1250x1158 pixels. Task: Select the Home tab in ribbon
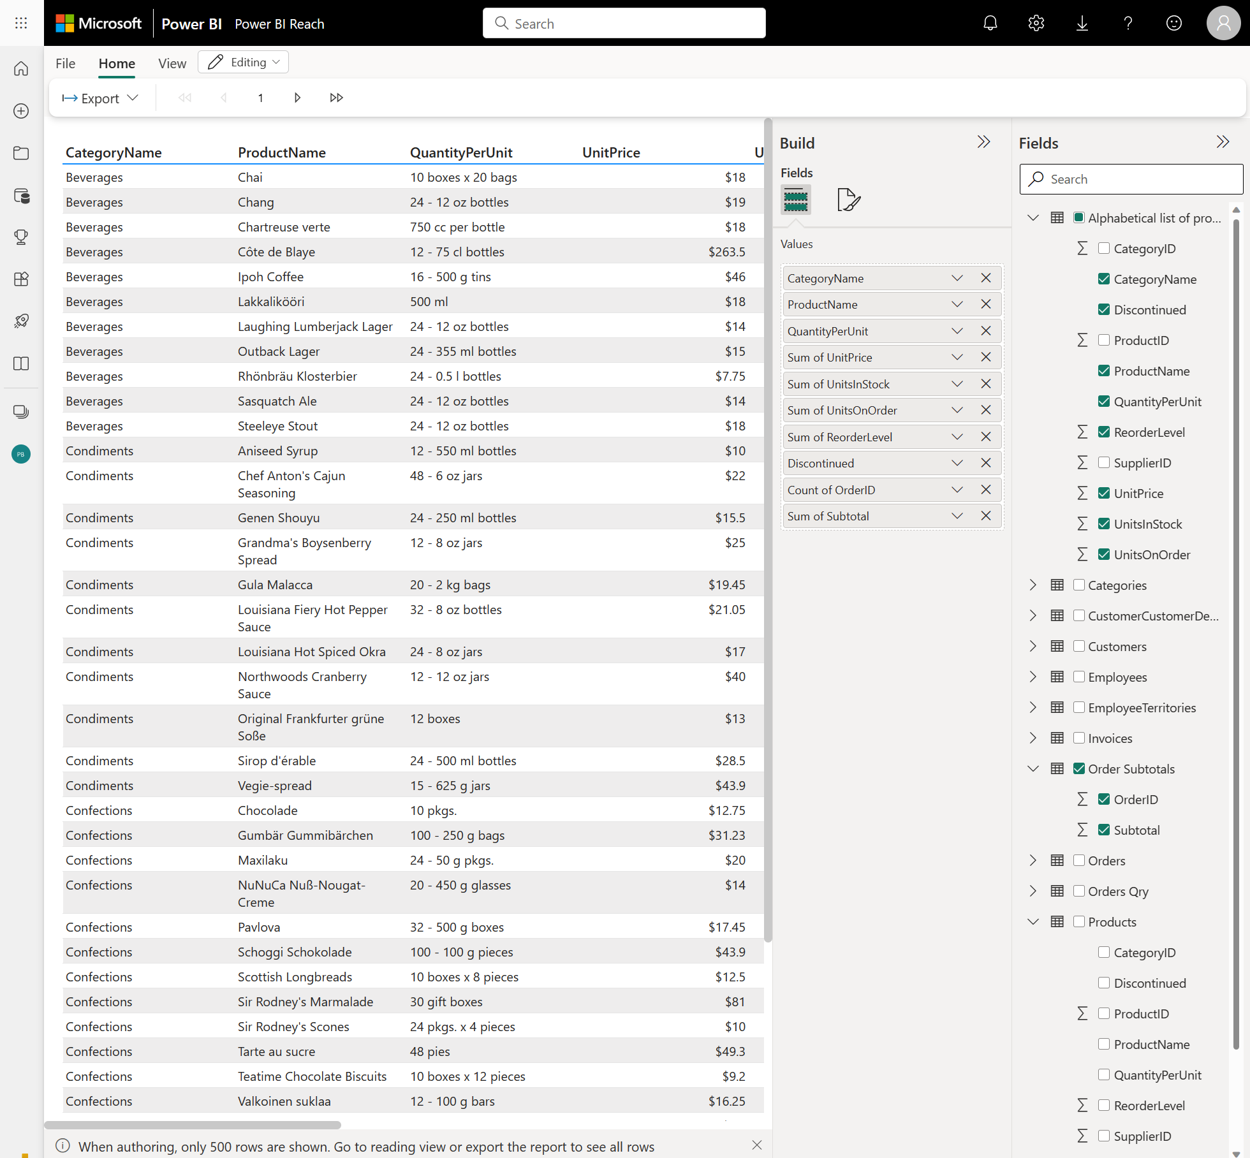point(115,62)
